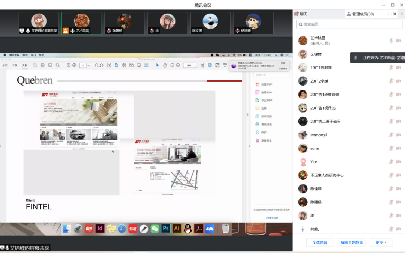Click the search magnifier in Acrobat toolbar
The image size is (405, 253).
coord(58,65)
